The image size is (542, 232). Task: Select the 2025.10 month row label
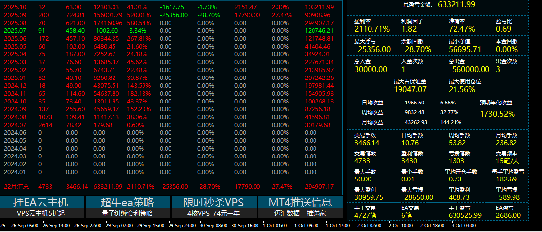pyautogui.click(x=15, y=7)
